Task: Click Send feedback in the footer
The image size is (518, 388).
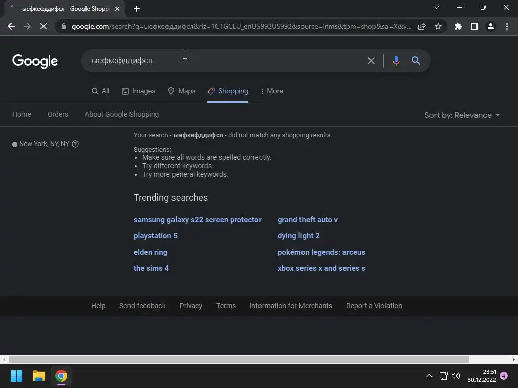Action: click(142, 306)
